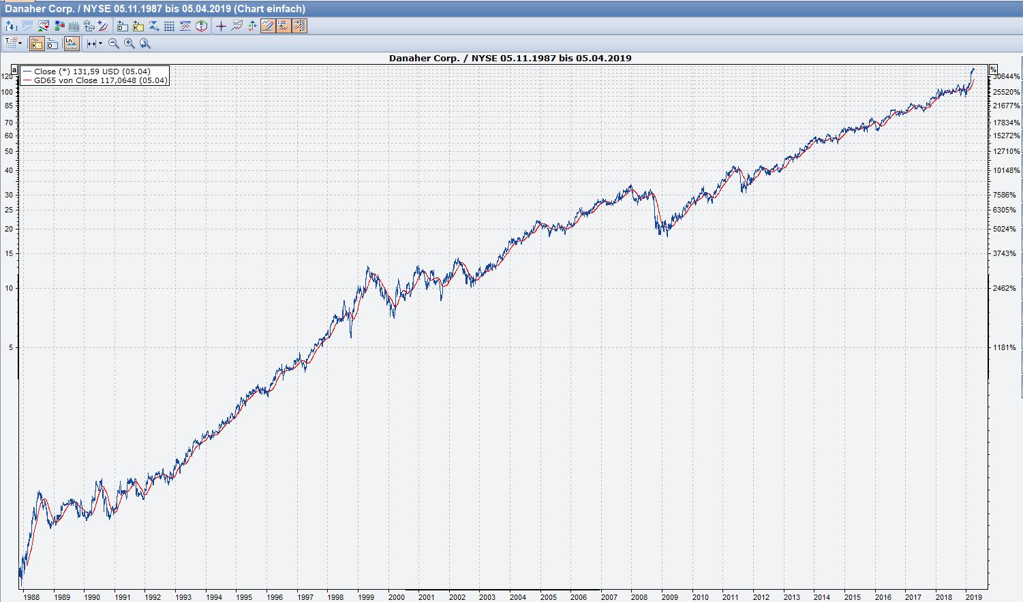
Task: Toggle the highlighted K chart mode button
Action: 37,44
